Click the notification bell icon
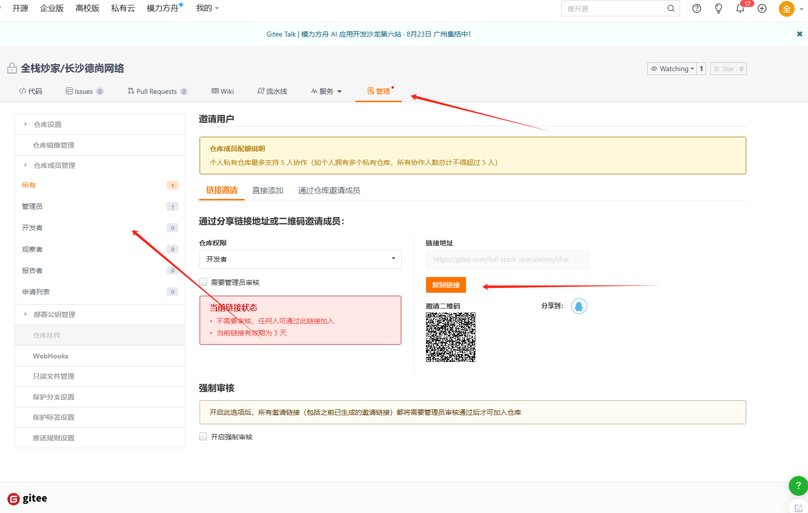The height and width of the screenshot is (513, 808). click(740, 9)
